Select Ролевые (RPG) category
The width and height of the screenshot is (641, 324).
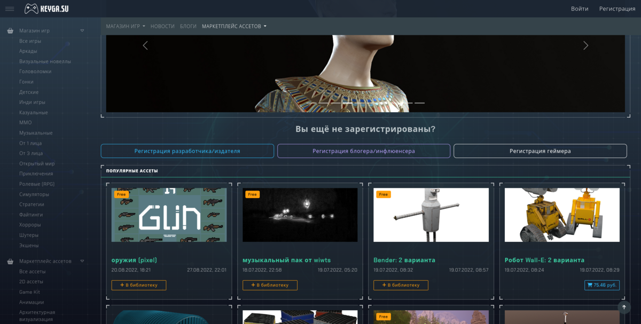[x=37, y=184]
